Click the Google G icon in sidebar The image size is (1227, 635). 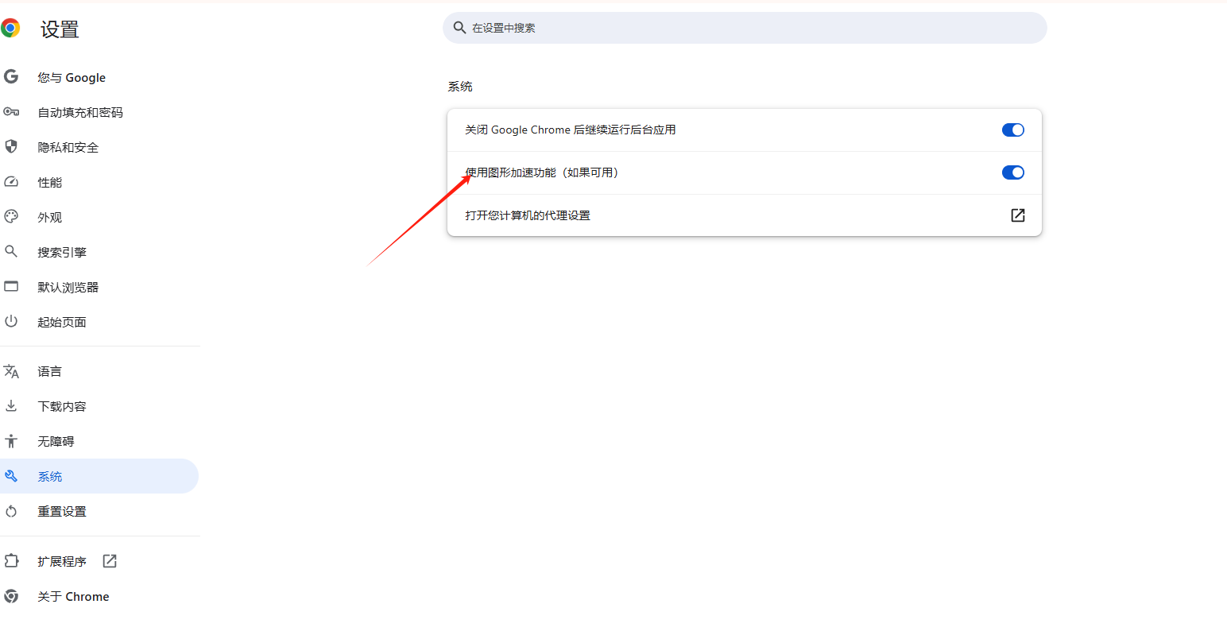[x=11, y=76]
